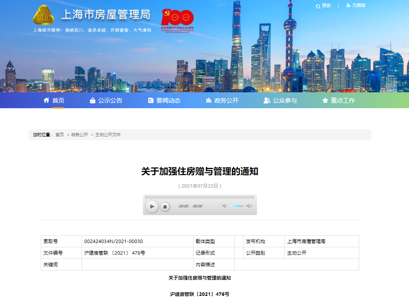Image resolution: width=409 pixels, height=304 pixels.
Task: Adjust the audio volume slider
Action: pyautogui.click(x=236, y=206)
